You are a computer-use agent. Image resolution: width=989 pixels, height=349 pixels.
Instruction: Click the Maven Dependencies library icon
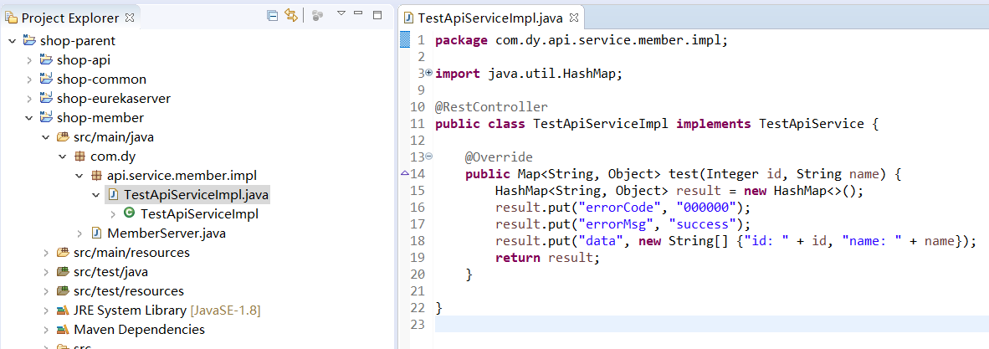(x=63, y=330)
